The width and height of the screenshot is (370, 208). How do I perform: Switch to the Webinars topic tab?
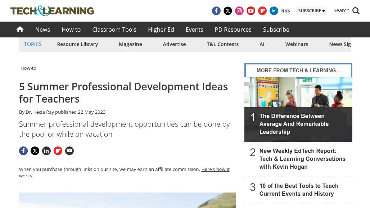pos(297,44)
